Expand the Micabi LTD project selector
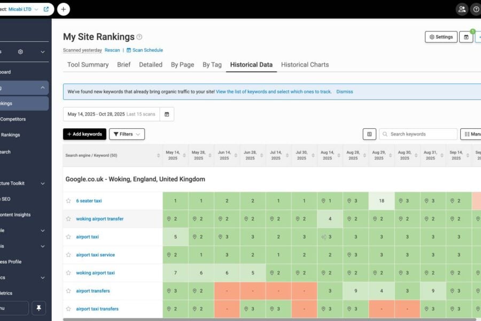 (36, 9)
